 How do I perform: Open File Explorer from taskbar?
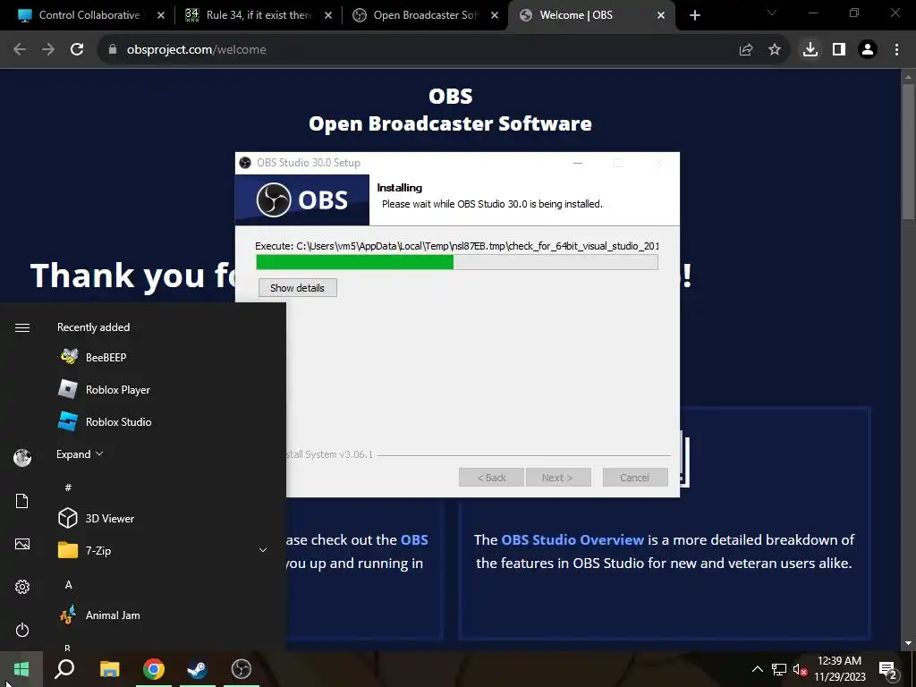pyautogui.click(x=109, y=669)
